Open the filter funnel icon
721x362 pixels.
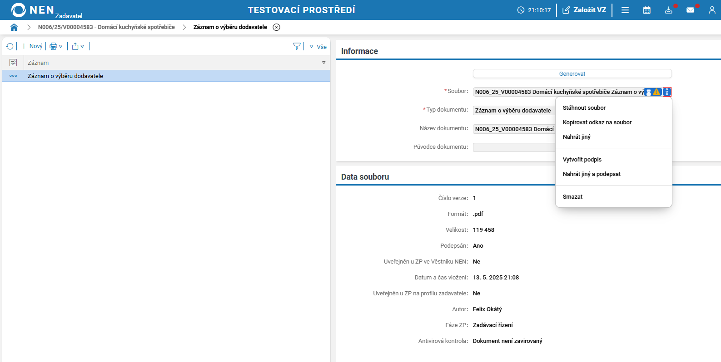297,46
